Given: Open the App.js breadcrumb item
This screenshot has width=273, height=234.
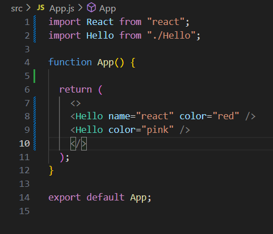Looking at the screenshot, I should click(62, 9).
